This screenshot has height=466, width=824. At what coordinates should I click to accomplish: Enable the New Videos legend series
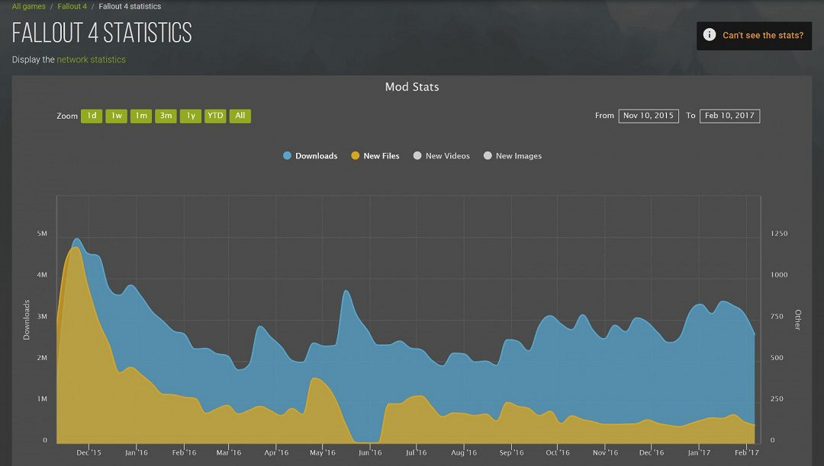(447, 156)
